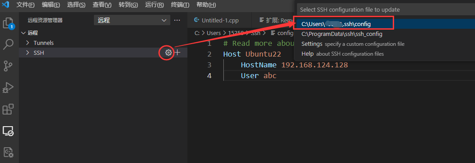Open the Extensions view

click(8, 109)
